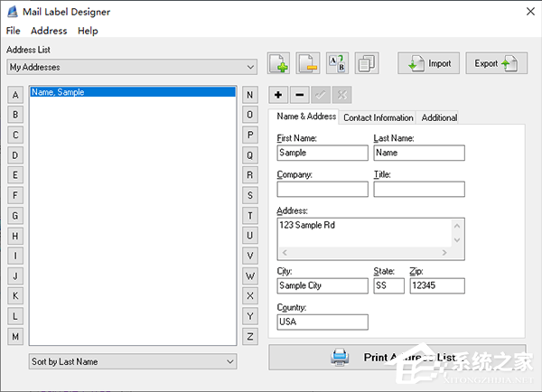Filter contacts by letter Z
The height and width of the screenshot is (392, 542).
(x=250, y=336)
